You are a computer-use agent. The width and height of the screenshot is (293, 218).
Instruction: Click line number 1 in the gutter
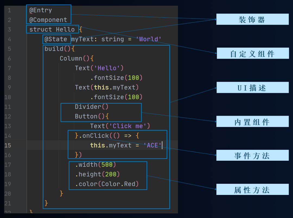9,10
